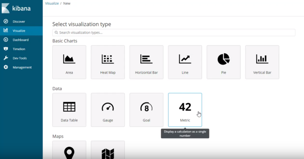
Task: Click the Data section heading
Action: pyautogui.click(x=57, y=89)
